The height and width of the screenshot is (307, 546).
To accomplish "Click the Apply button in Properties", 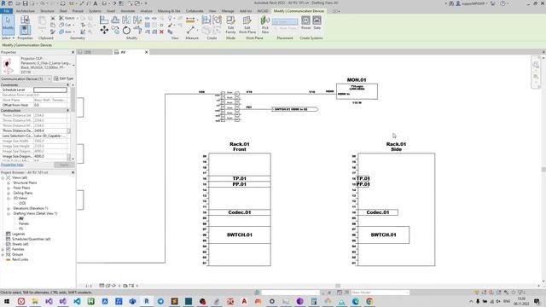I will (65, 165).
